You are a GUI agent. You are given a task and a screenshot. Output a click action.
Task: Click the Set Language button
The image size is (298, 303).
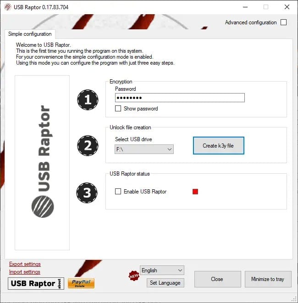pos(165,283)
